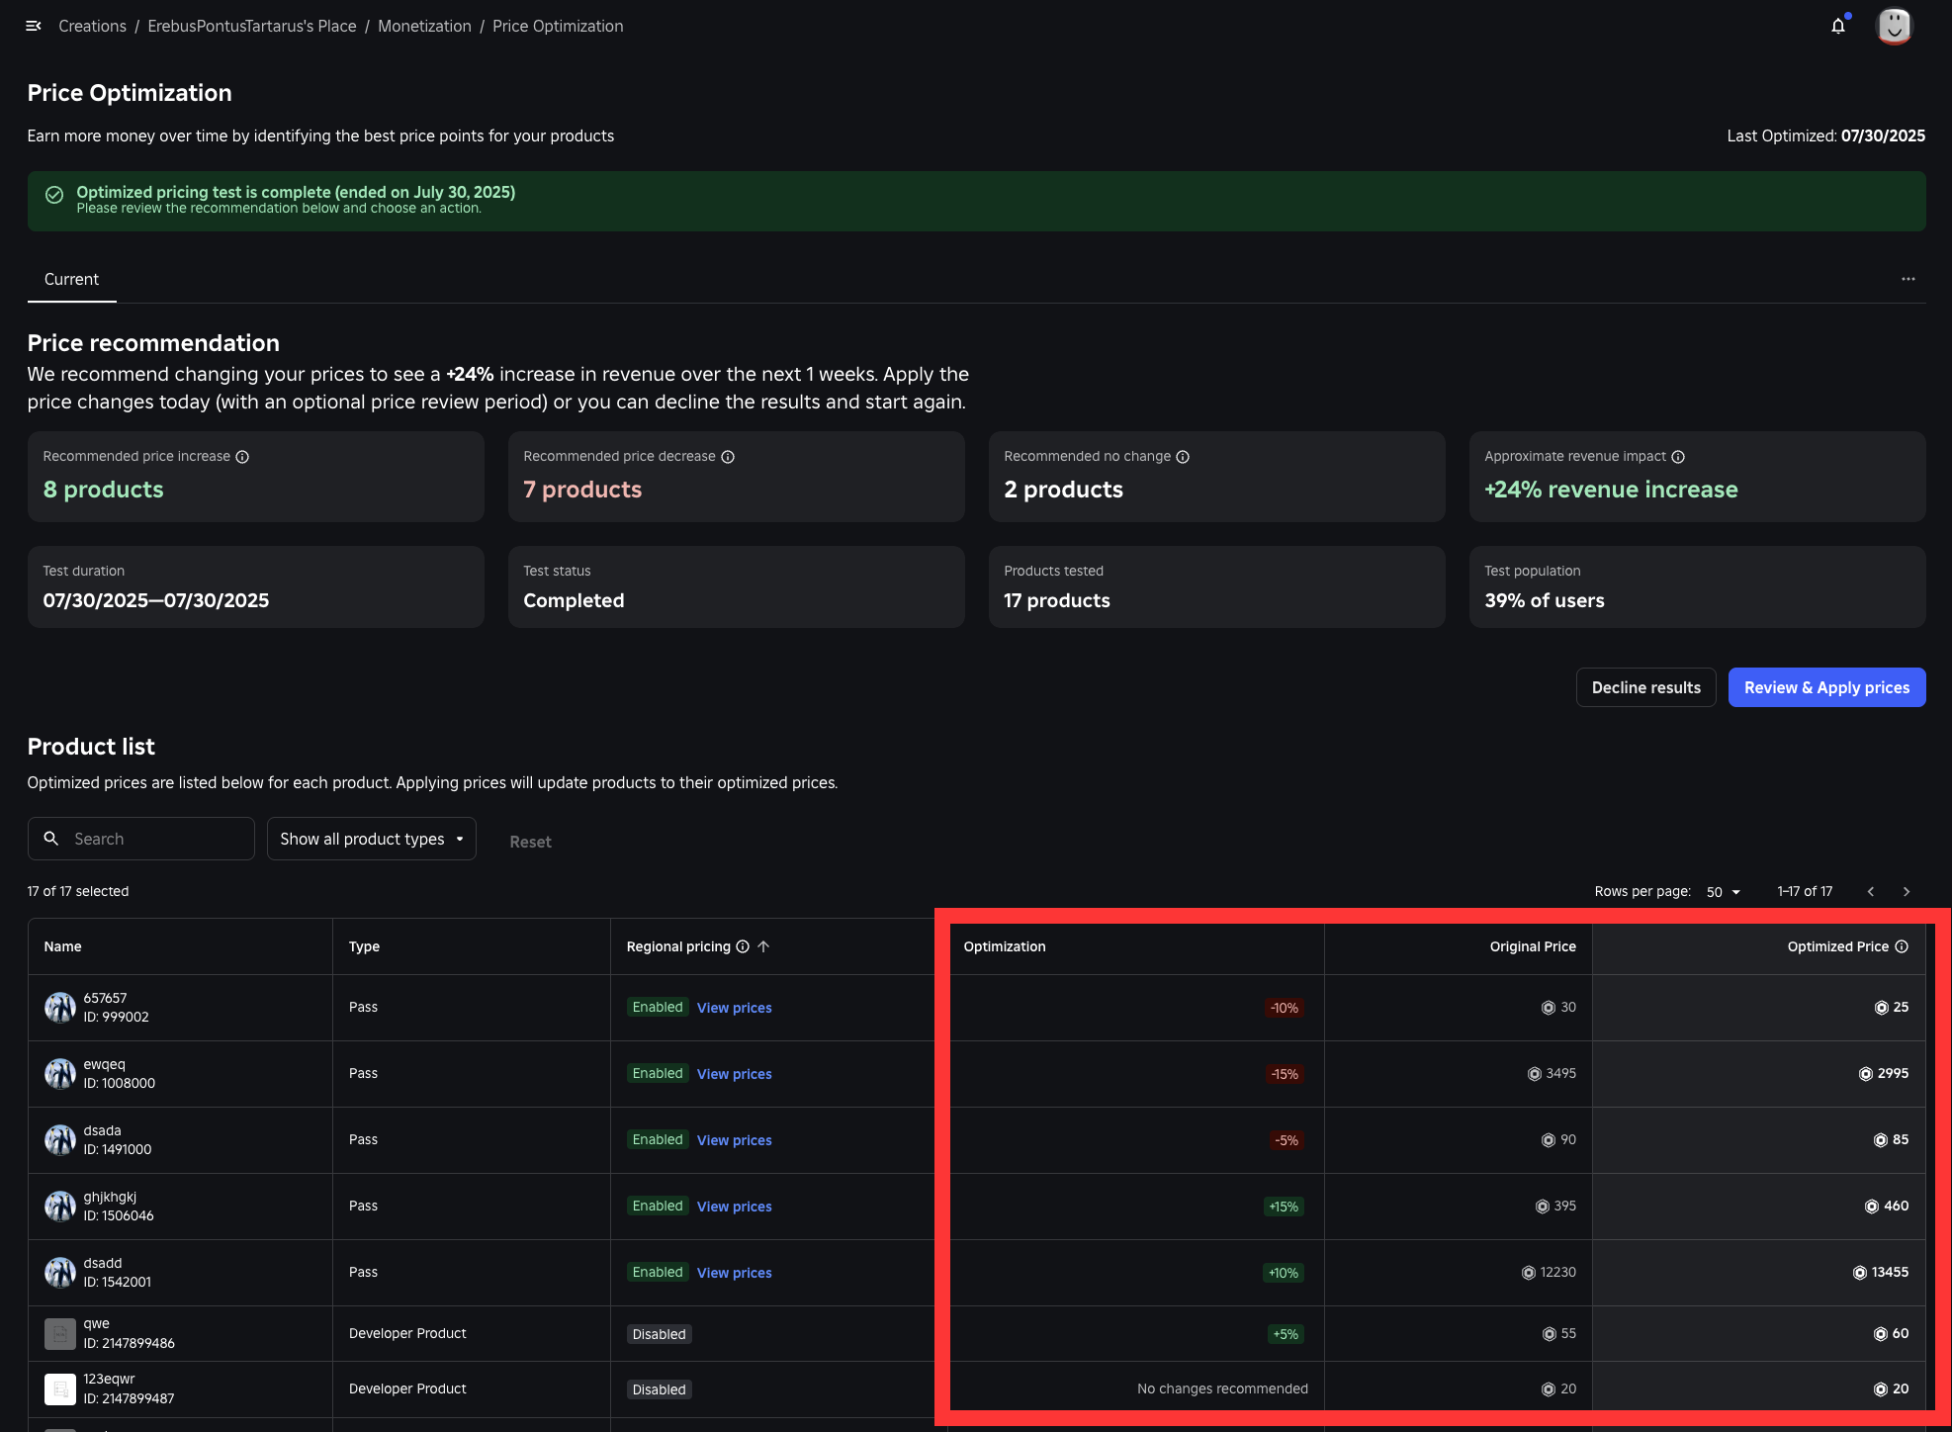The width and height of the screenshot is (1952, 1432).
Task: Click the Regional pricing info icon
Action: (743, 946)
